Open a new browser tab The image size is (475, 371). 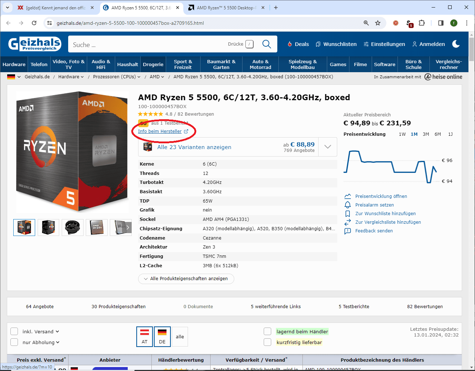coord(276,8)
